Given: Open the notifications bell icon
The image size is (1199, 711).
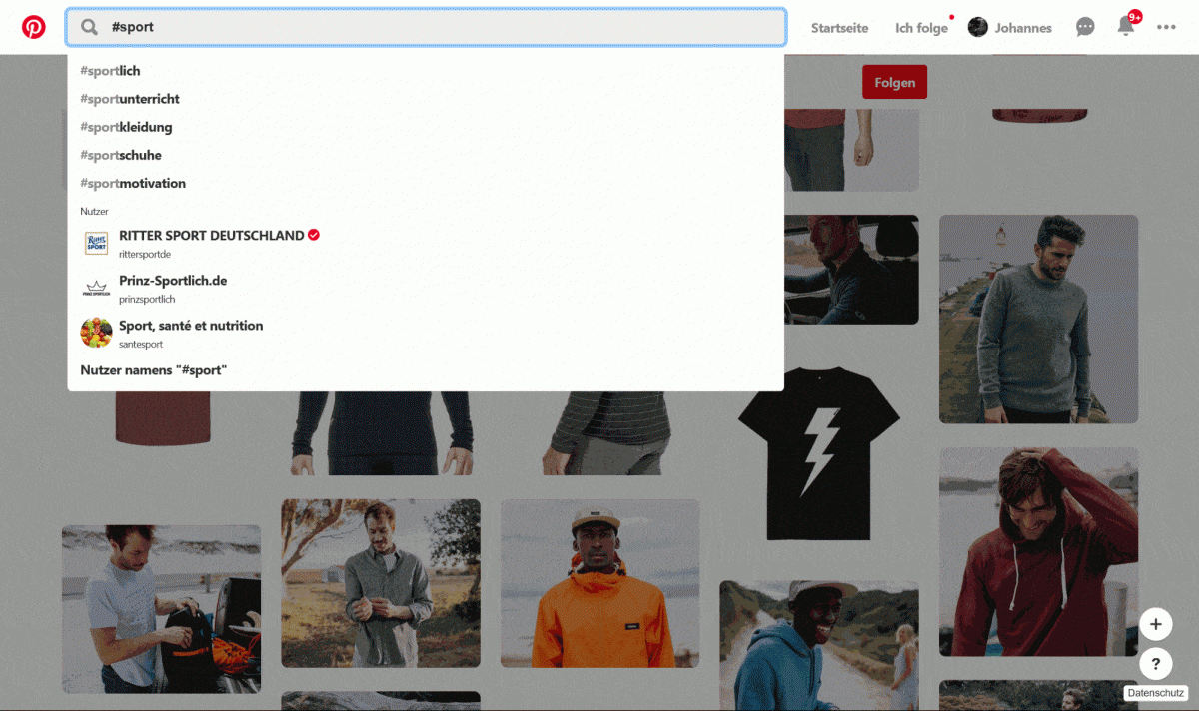Looking at the screenshot, I should click(1126, 27).
